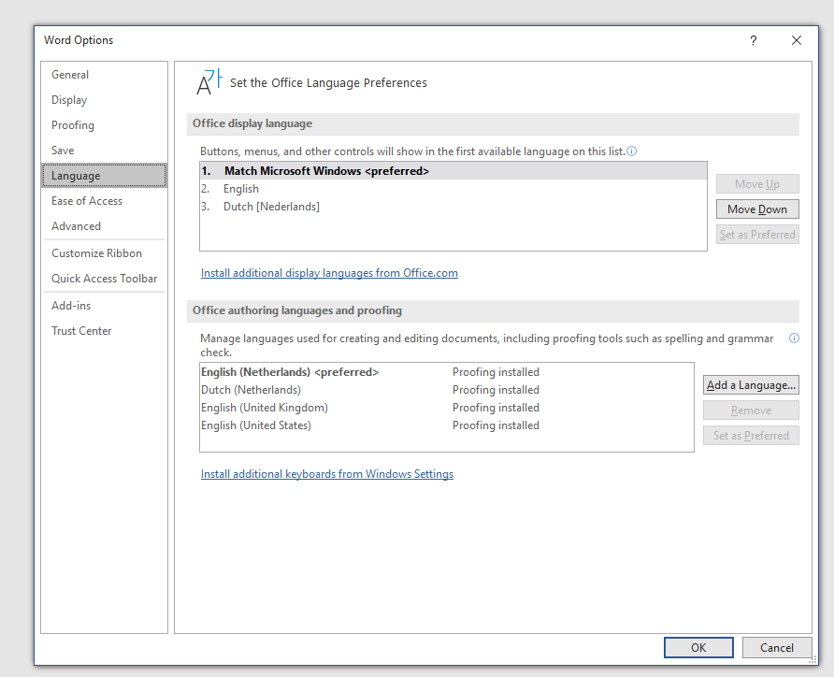Image resolution: width=834 pixels, height=677 pixels.
Task: Open Customize Ribbon settings
Action: pyautogui.click(x=97, y=253)
